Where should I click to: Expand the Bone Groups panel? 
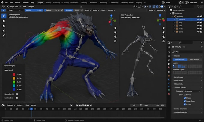pyautogui.click(x=187, y=77)
